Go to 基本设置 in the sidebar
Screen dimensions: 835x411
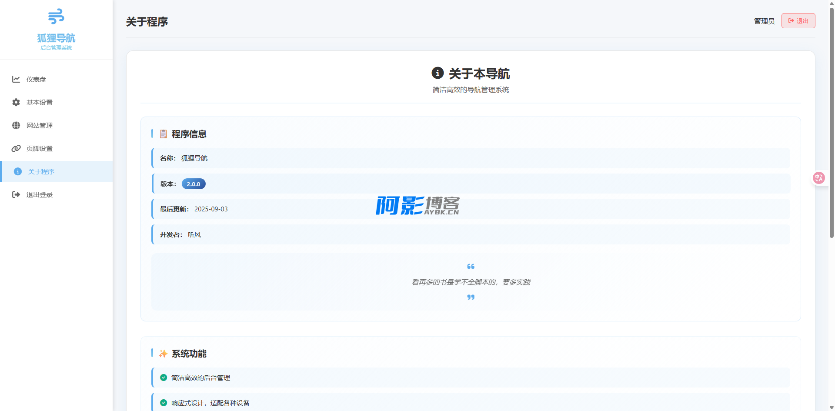point(39,102)
